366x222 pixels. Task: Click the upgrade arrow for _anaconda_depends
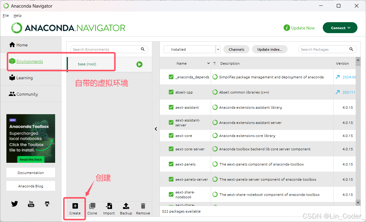tap(337, 77)
